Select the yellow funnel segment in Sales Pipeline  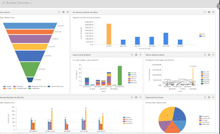pyautogui.click(x=30, y=47)
